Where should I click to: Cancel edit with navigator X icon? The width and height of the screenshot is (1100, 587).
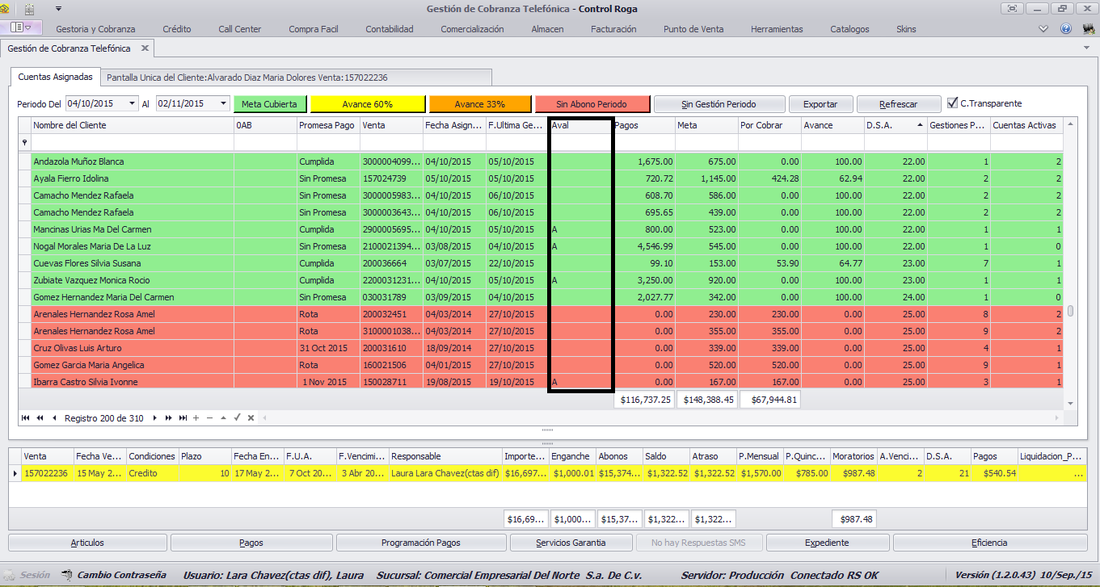click(x=251, y=418)
